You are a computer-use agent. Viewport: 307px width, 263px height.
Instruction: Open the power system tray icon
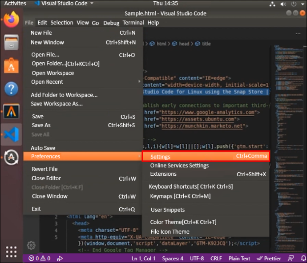tap(294, 4)
